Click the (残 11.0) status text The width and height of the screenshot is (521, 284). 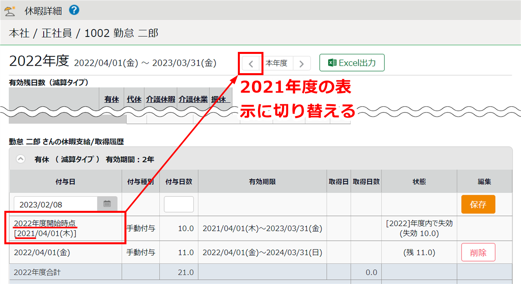(419, 253)
